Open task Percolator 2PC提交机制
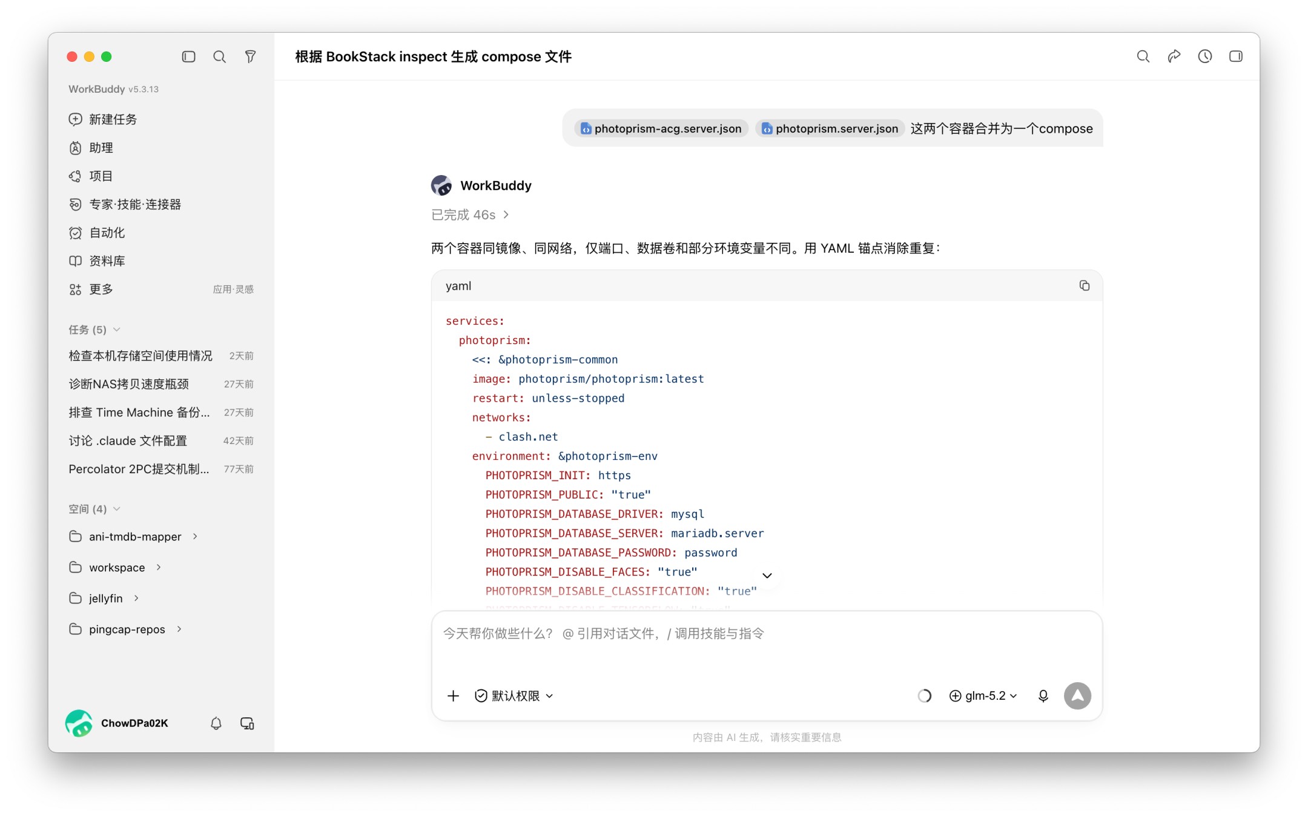 pyautogui.click(x=161, y=469)
